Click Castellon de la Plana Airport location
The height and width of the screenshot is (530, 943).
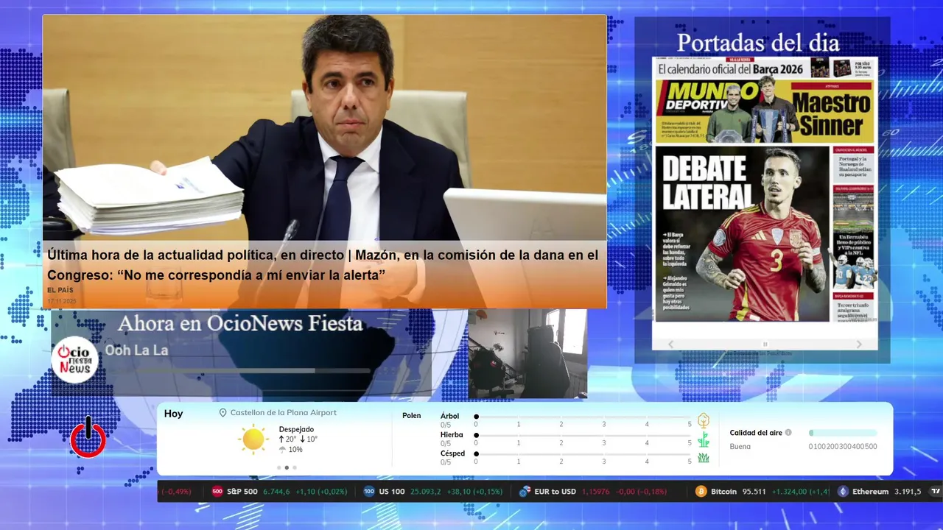click(x=284, y=413)
